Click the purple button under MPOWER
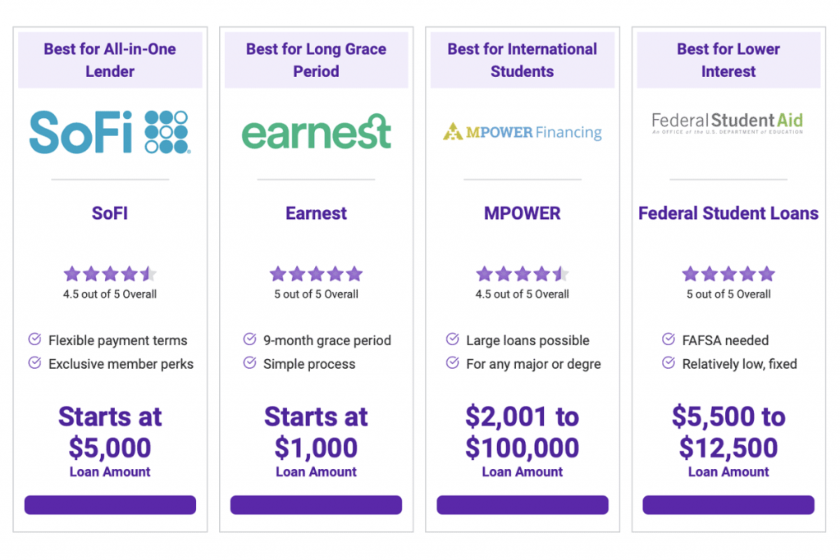840x560 pixels. tap(523, 505)
